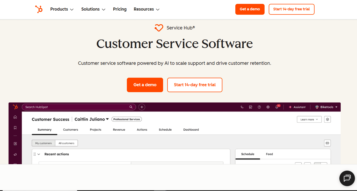Click Get a demo in the top navbar
Viewport: 357px width, 191px height.
coord(250,9)
